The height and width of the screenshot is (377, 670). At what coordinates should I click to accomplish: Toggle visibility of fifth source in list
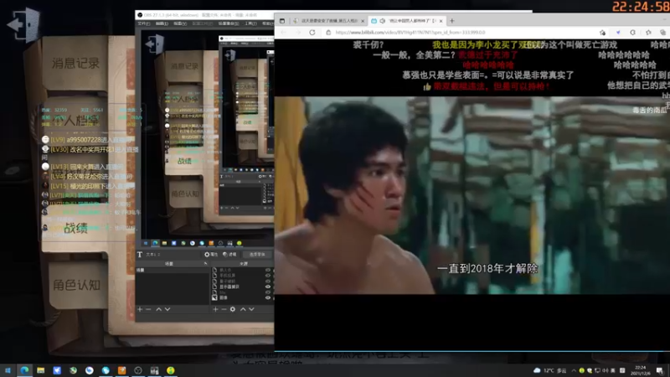[x=268, y=292]
